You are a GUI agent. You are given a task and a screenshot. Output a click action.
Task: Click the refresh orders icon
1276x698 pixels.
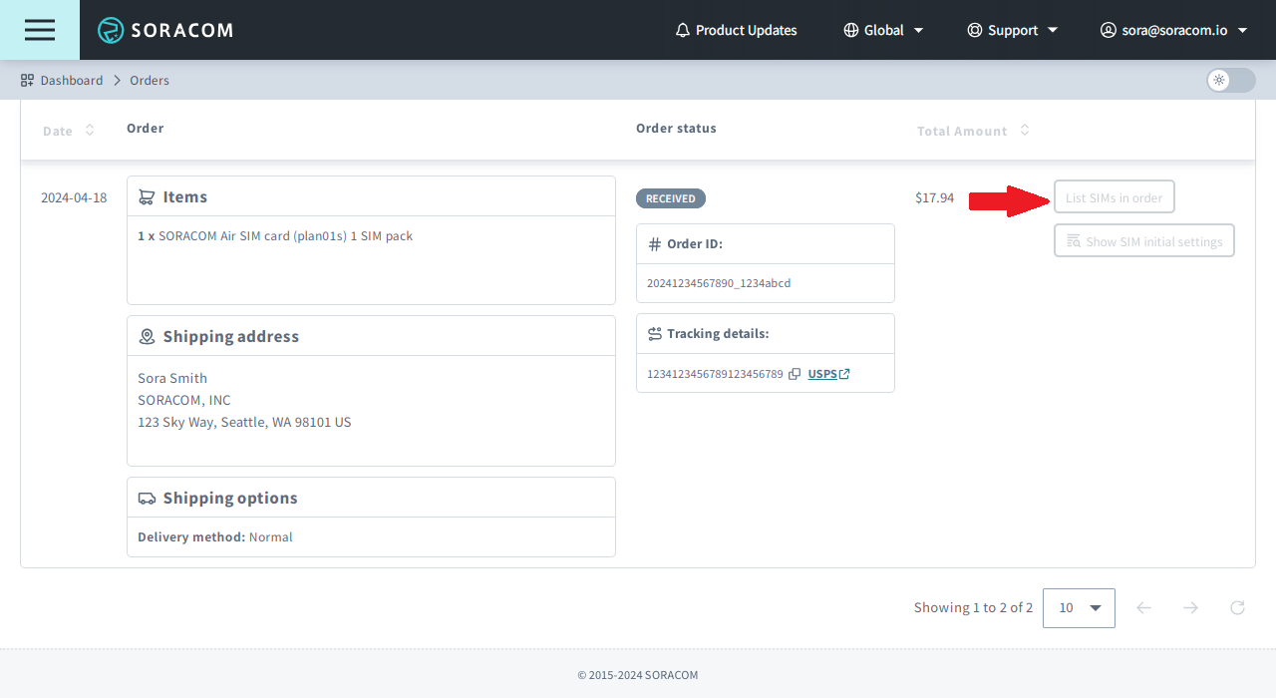(x=1237, y=607)
